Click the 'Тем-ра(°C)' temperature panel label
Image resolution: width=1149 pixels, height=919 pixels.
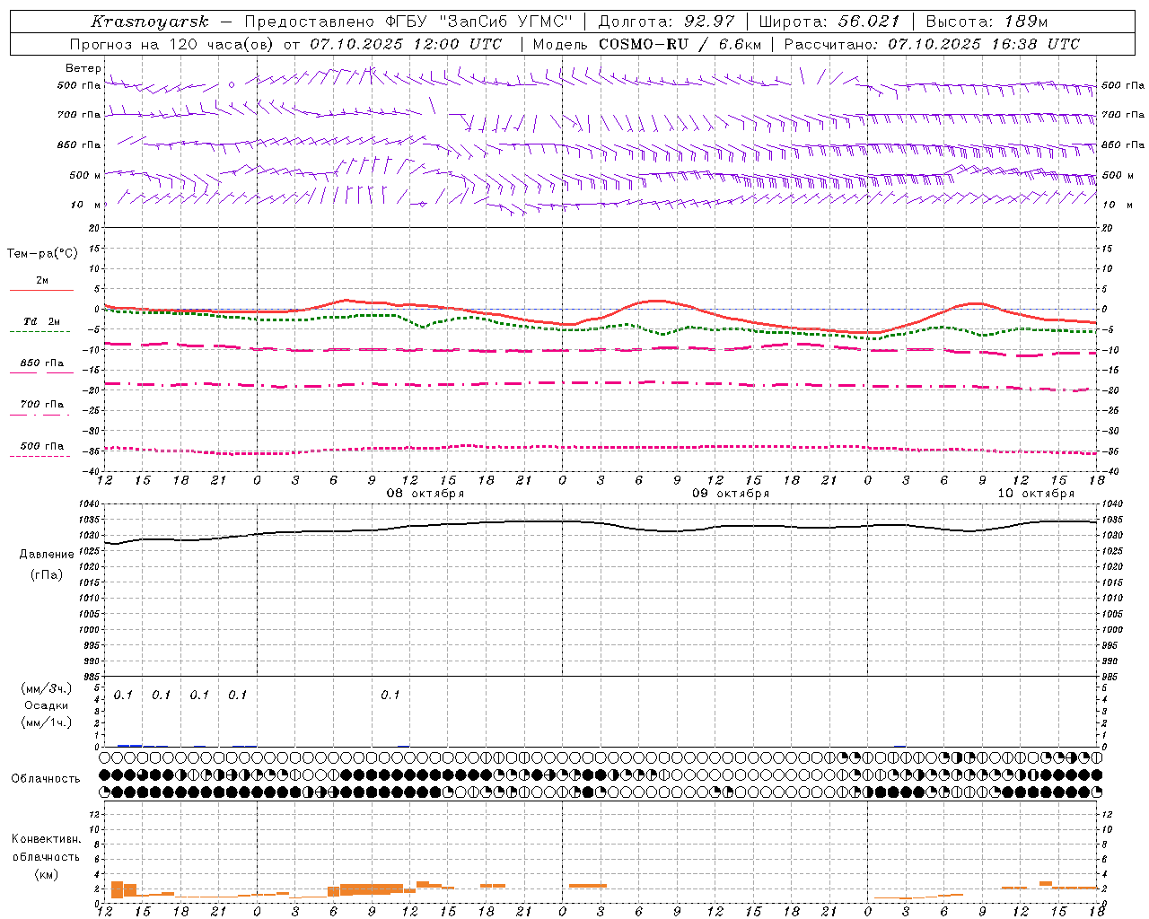pyautogui.click(x=42, y=254)
